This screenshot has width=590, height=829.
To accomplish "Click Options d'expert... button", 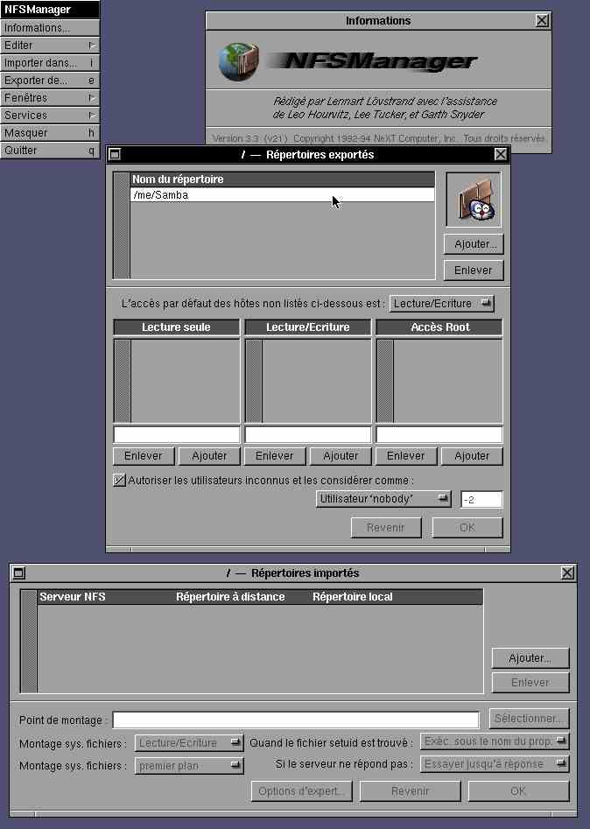I will coord(301,791).
